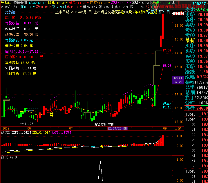
Task: Click the 10:45 tick trade row
Action: [196, 171]
